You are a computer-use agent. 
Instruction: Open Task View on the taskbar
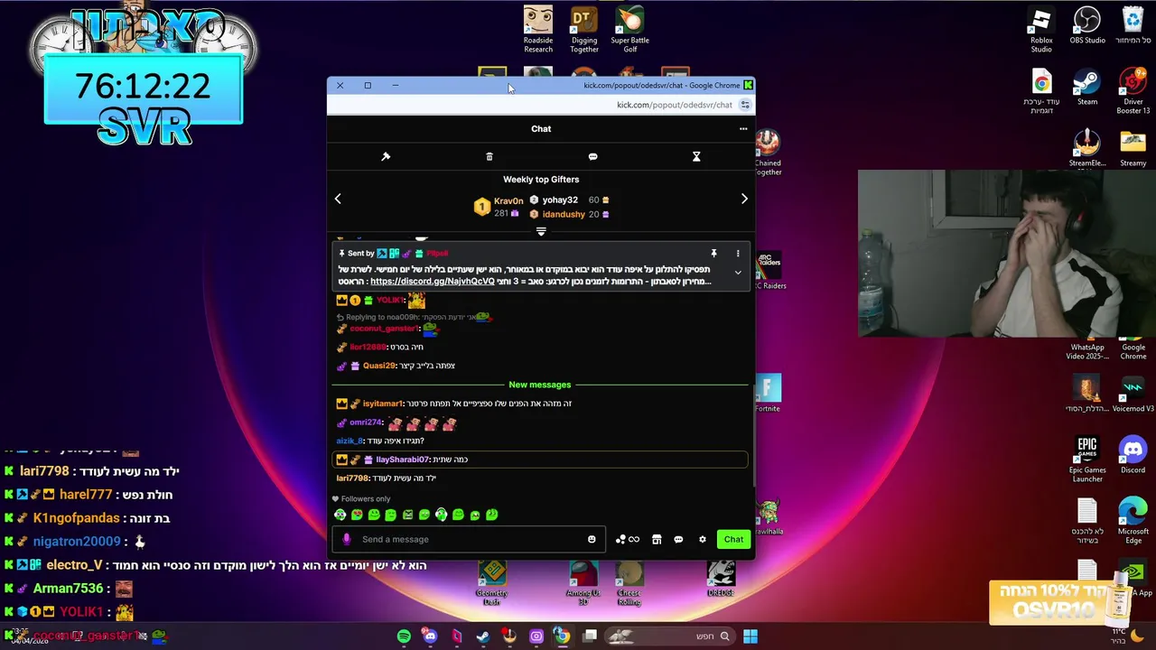590,636
